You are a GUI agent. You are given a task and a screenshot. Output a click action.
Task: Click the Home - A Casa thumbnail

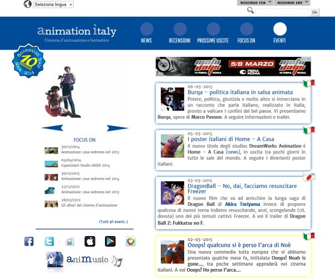point(173,146)
